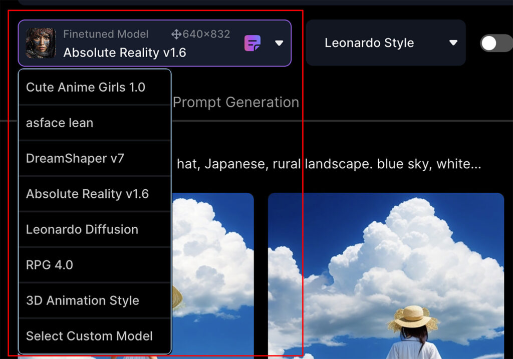Screen dimensions: 513x359
Task: Click the 640×832 dimensions label
Action: [x=206, y=34]
